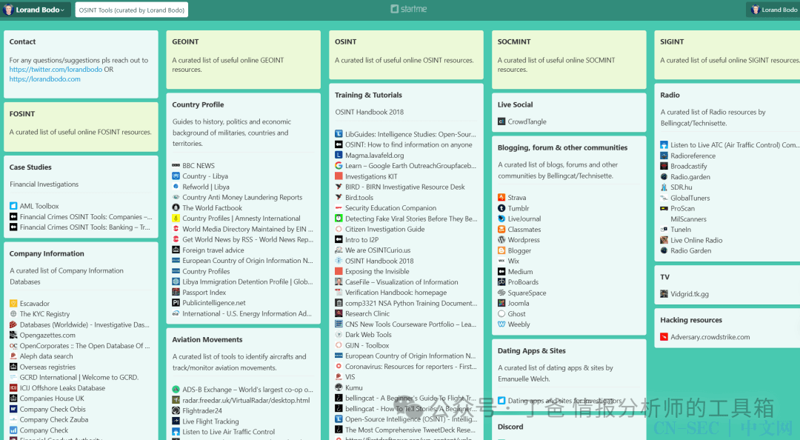Open the lorandbodo.com link
Screen dimensions: 800x440
(x=45, y=79)
